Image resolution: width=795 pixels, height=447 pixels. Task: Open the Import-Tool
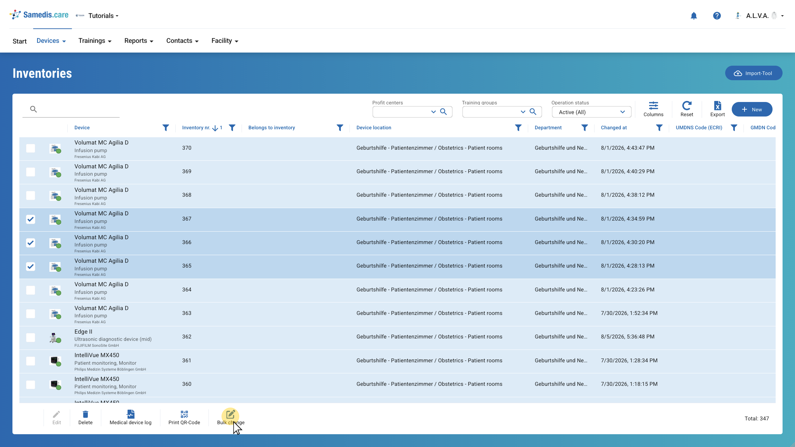(754, 73)
